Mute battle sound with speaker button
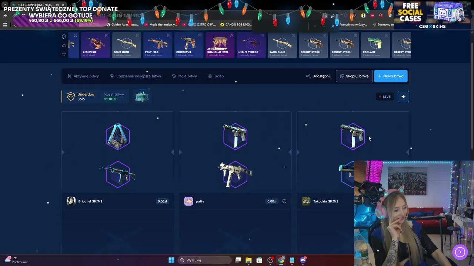Viewport: 474px width, 266px height. [403, 97]
